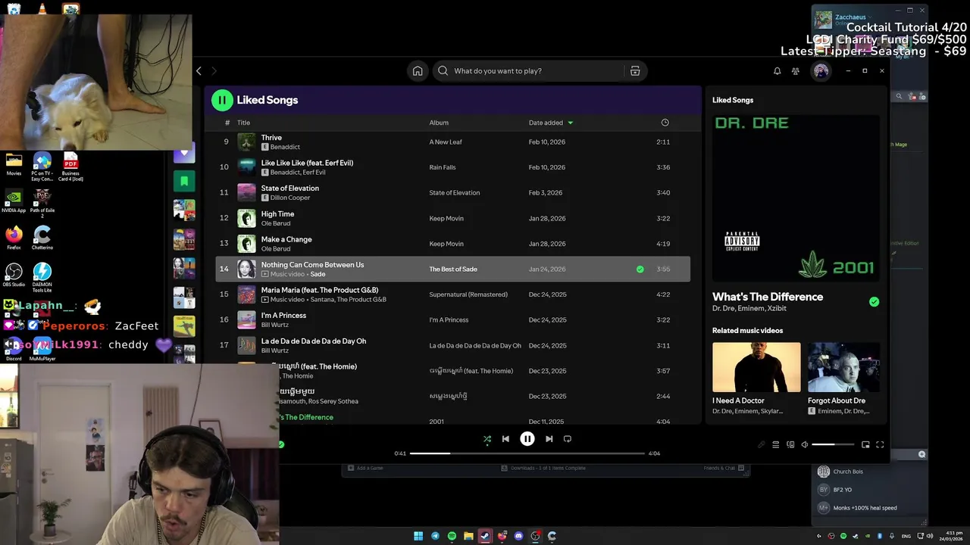The image size is (970, 545).
Task: Skip to the previous track
Action: point(505,439)
